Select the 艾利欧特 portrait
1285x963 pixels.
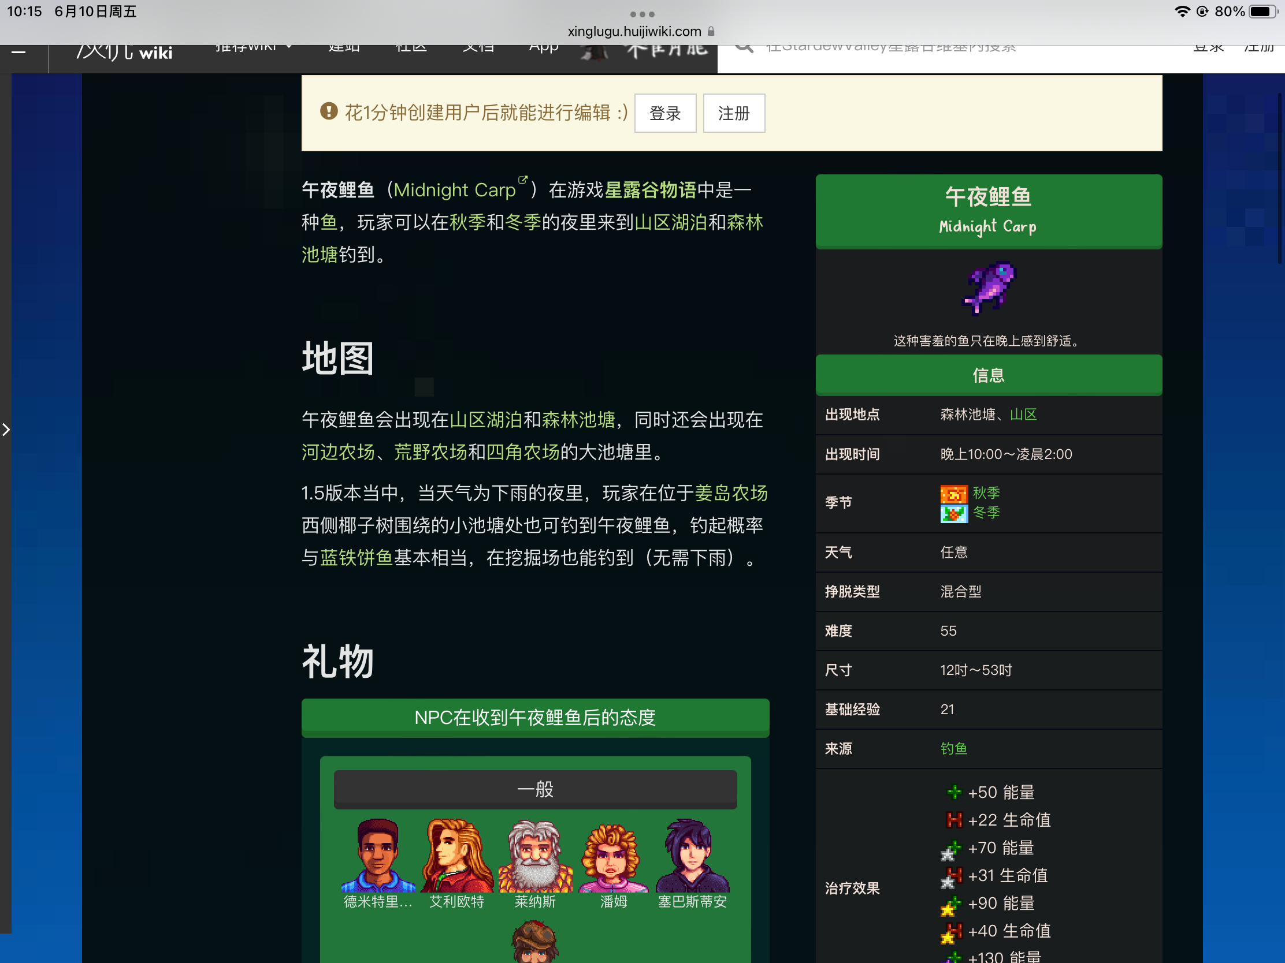pos(456,856)
